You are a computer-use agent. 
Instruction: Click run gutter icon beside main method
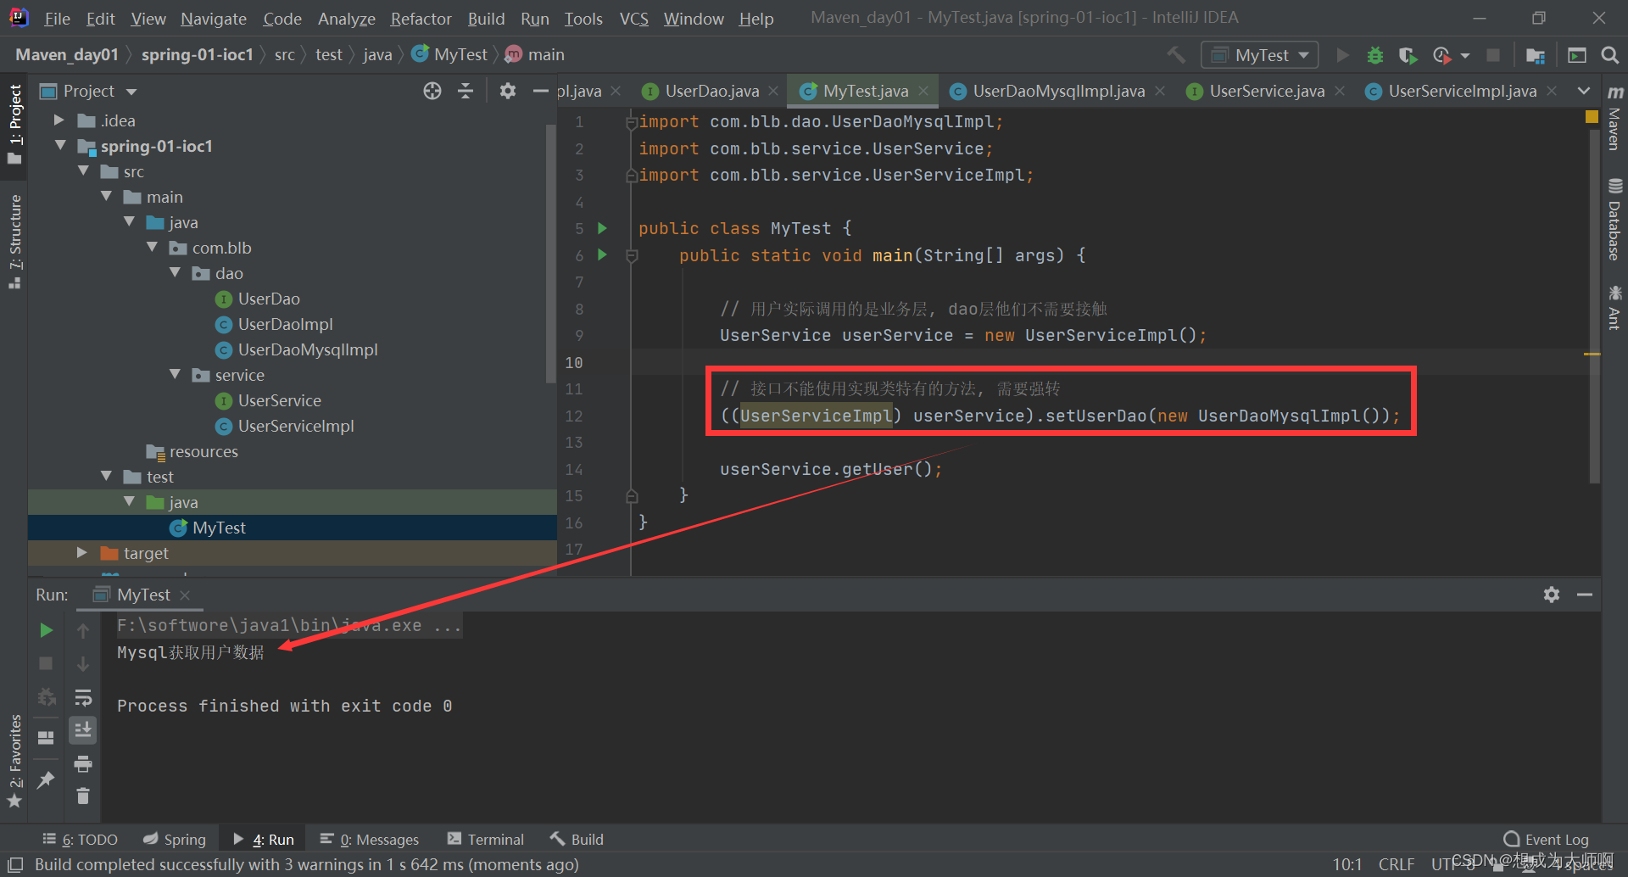point(602,254)
